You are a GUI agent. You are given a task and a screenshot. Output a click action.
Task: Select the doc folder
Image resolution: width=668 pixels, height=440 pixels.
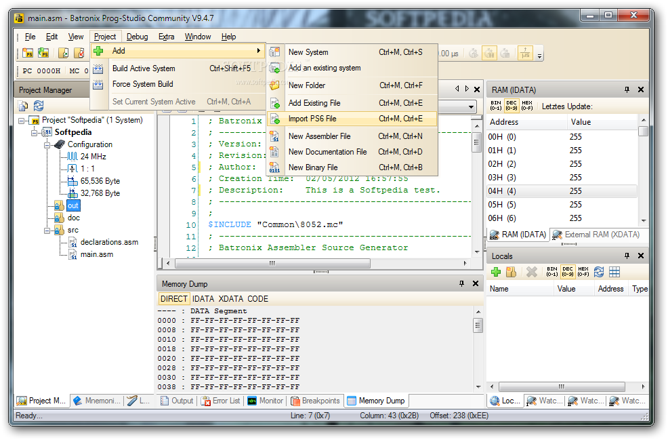[x=73, y=218]
